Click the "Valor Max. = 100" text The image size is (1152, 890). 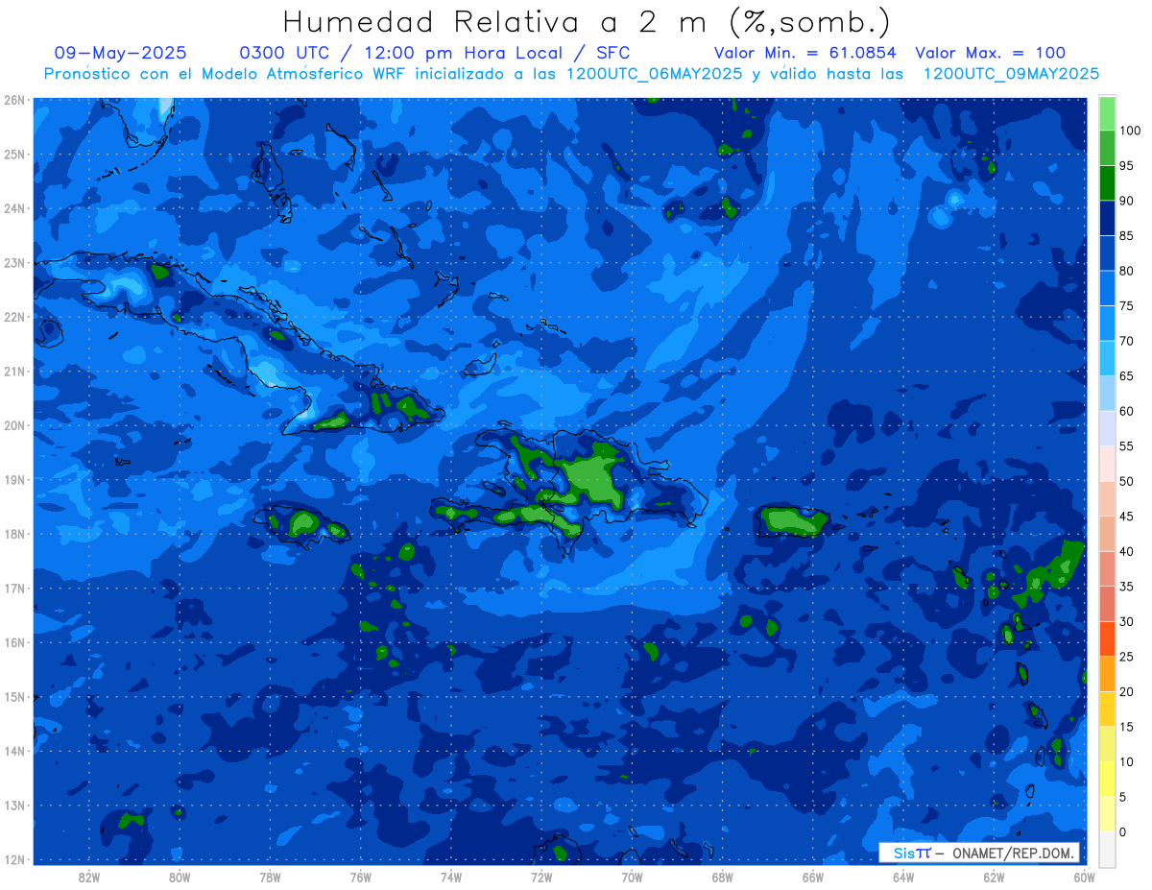990,53
